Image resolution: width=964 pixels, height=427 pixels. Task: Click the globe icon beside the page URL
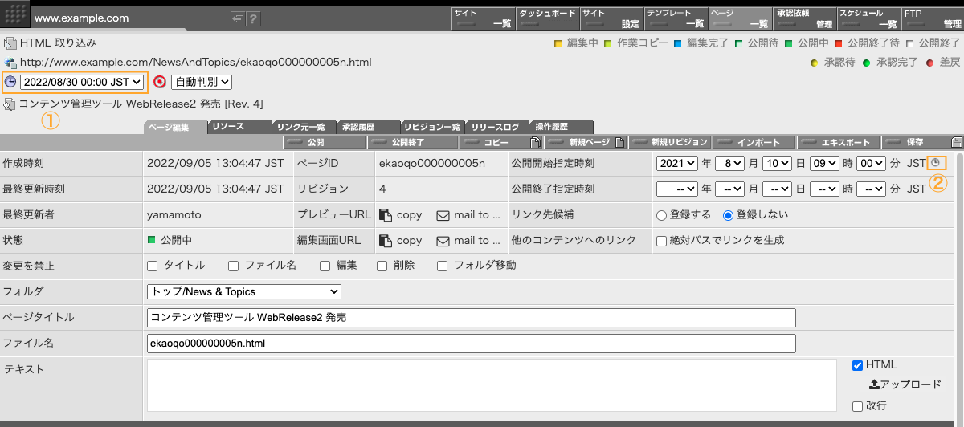[10, 62]
